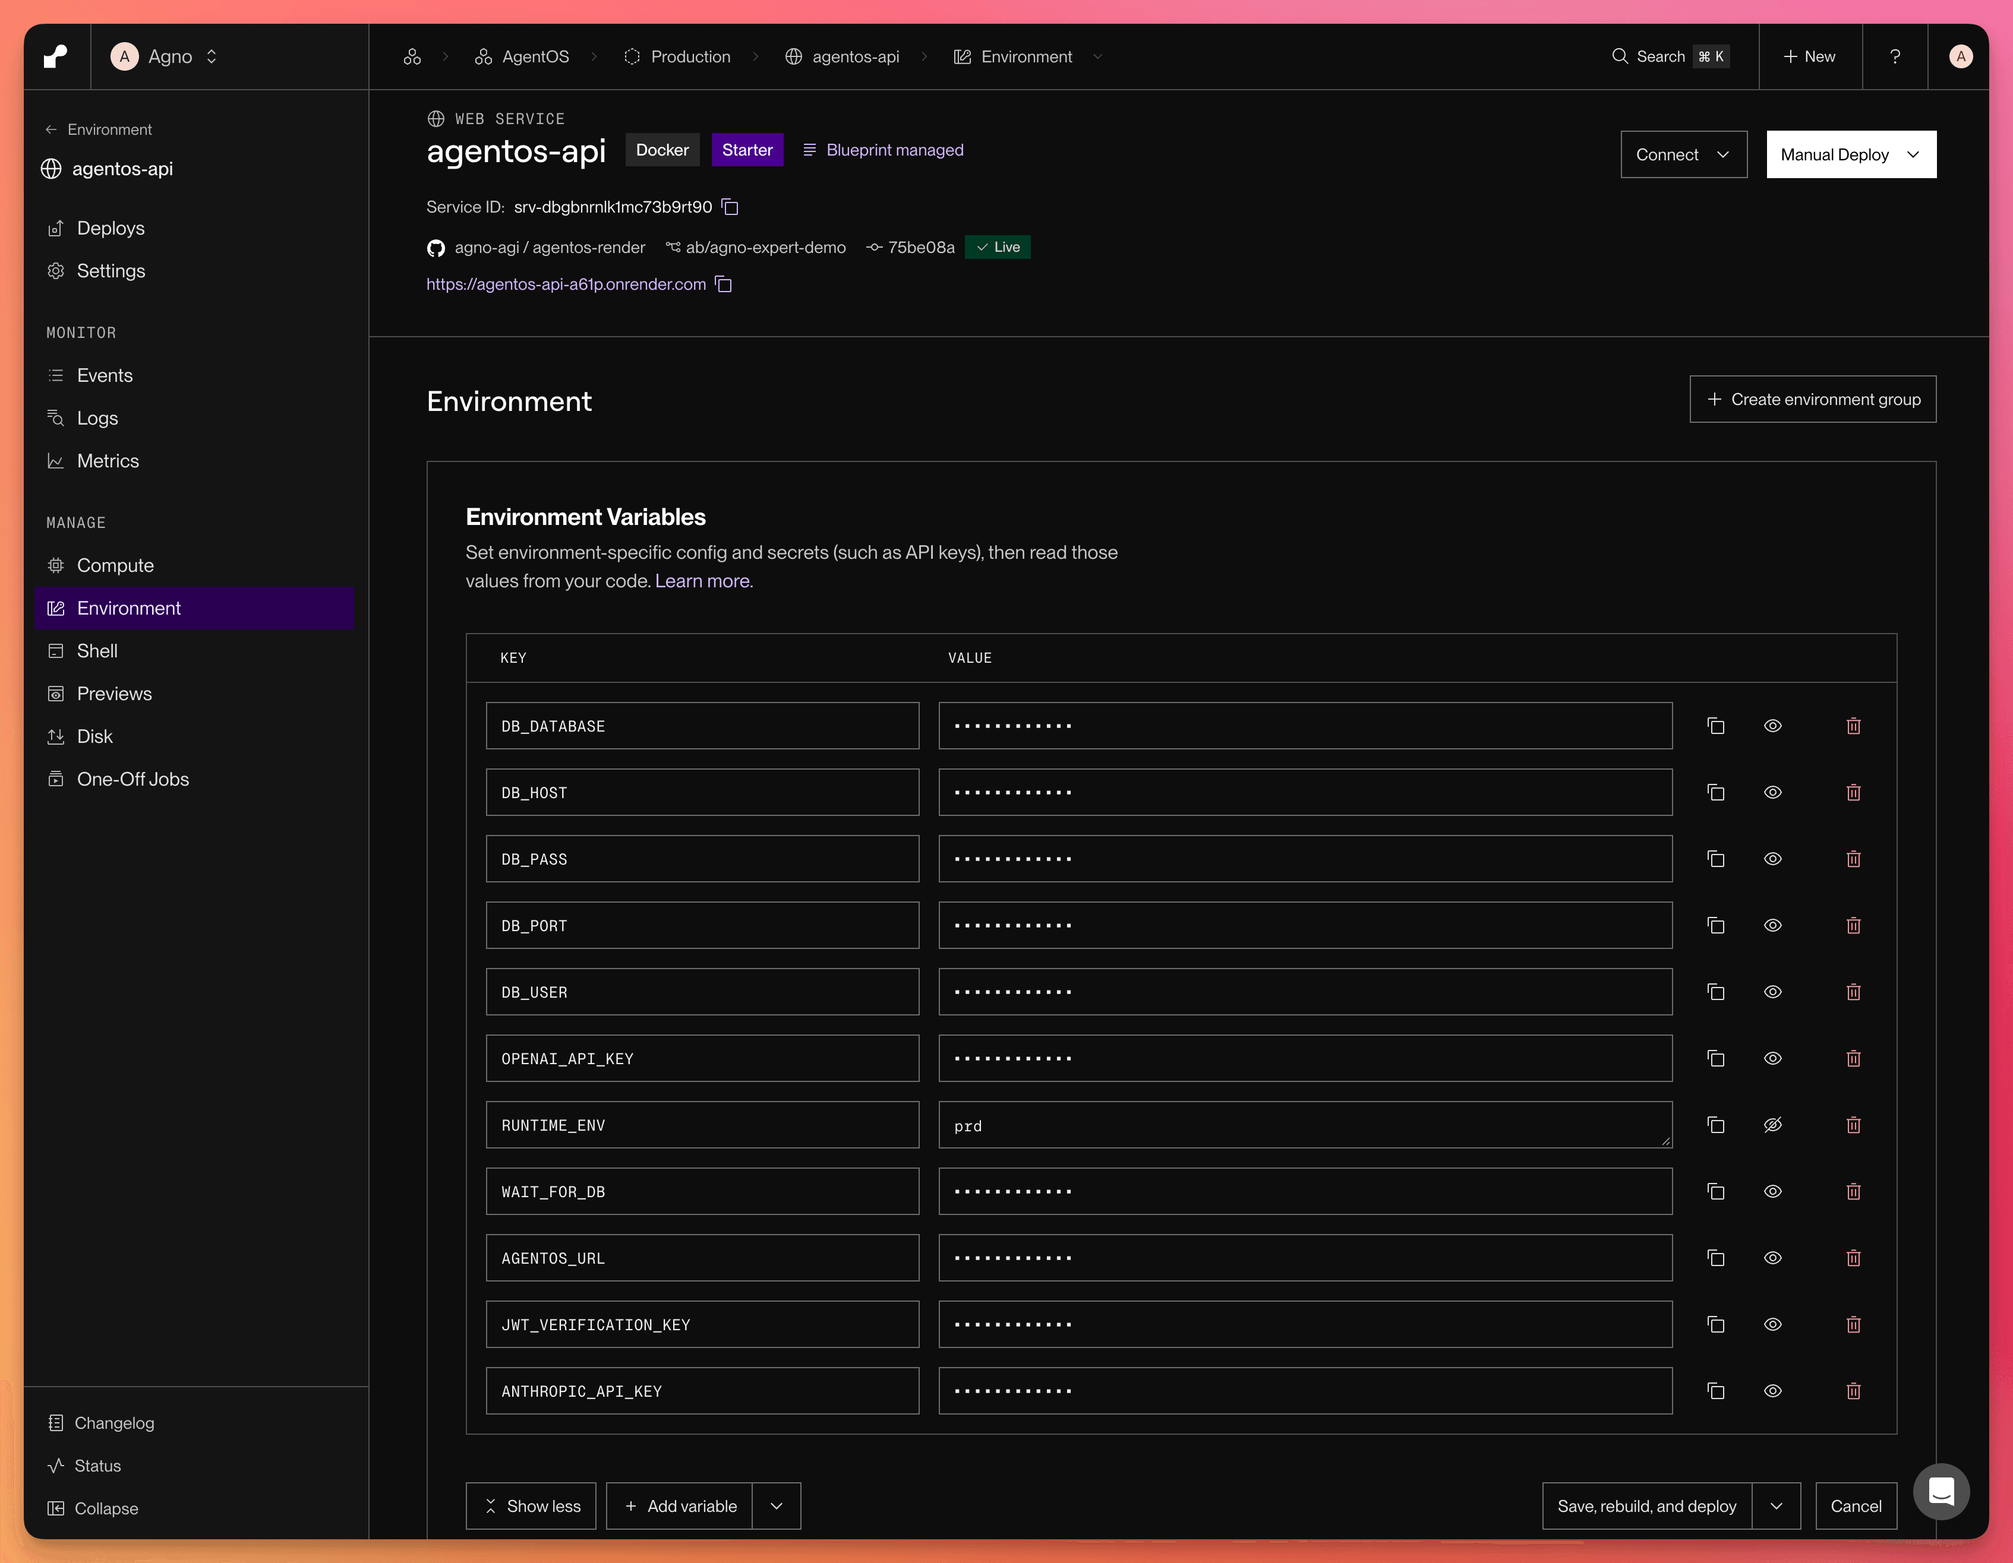This screenshot has height=1563, width=2013.
Task: Expand the Add variable dropdown arrow
Action: pyautogui.click(x=776, y=1506)
